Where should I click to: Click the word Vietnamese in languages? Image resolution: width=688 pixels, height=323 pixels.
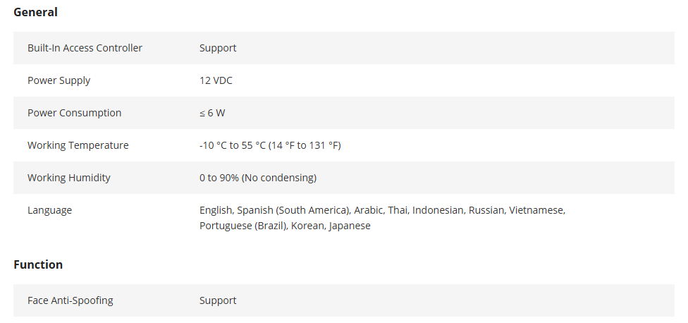(x=537, y=210)
